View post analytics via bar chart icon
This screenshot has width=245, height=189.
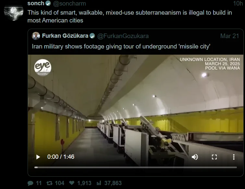(x=99, y=183)
